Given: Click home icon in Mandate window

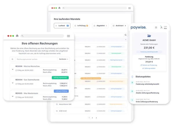Looking at the screenshot, I should (59, 8).
